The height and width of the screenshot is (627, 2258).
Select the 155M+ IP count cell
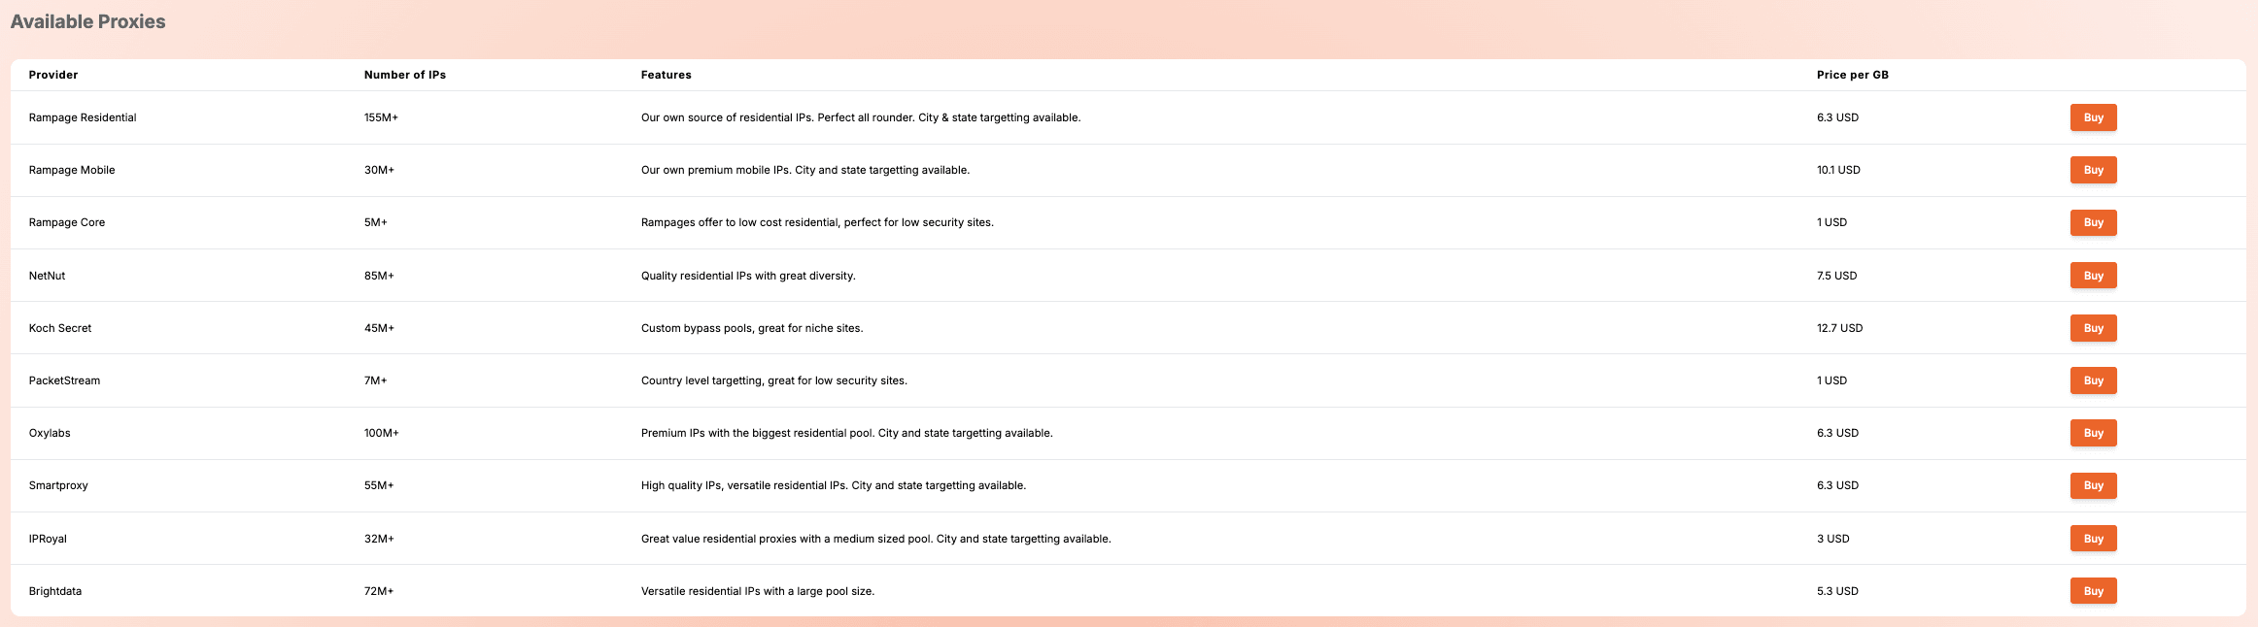pos(381,117)
